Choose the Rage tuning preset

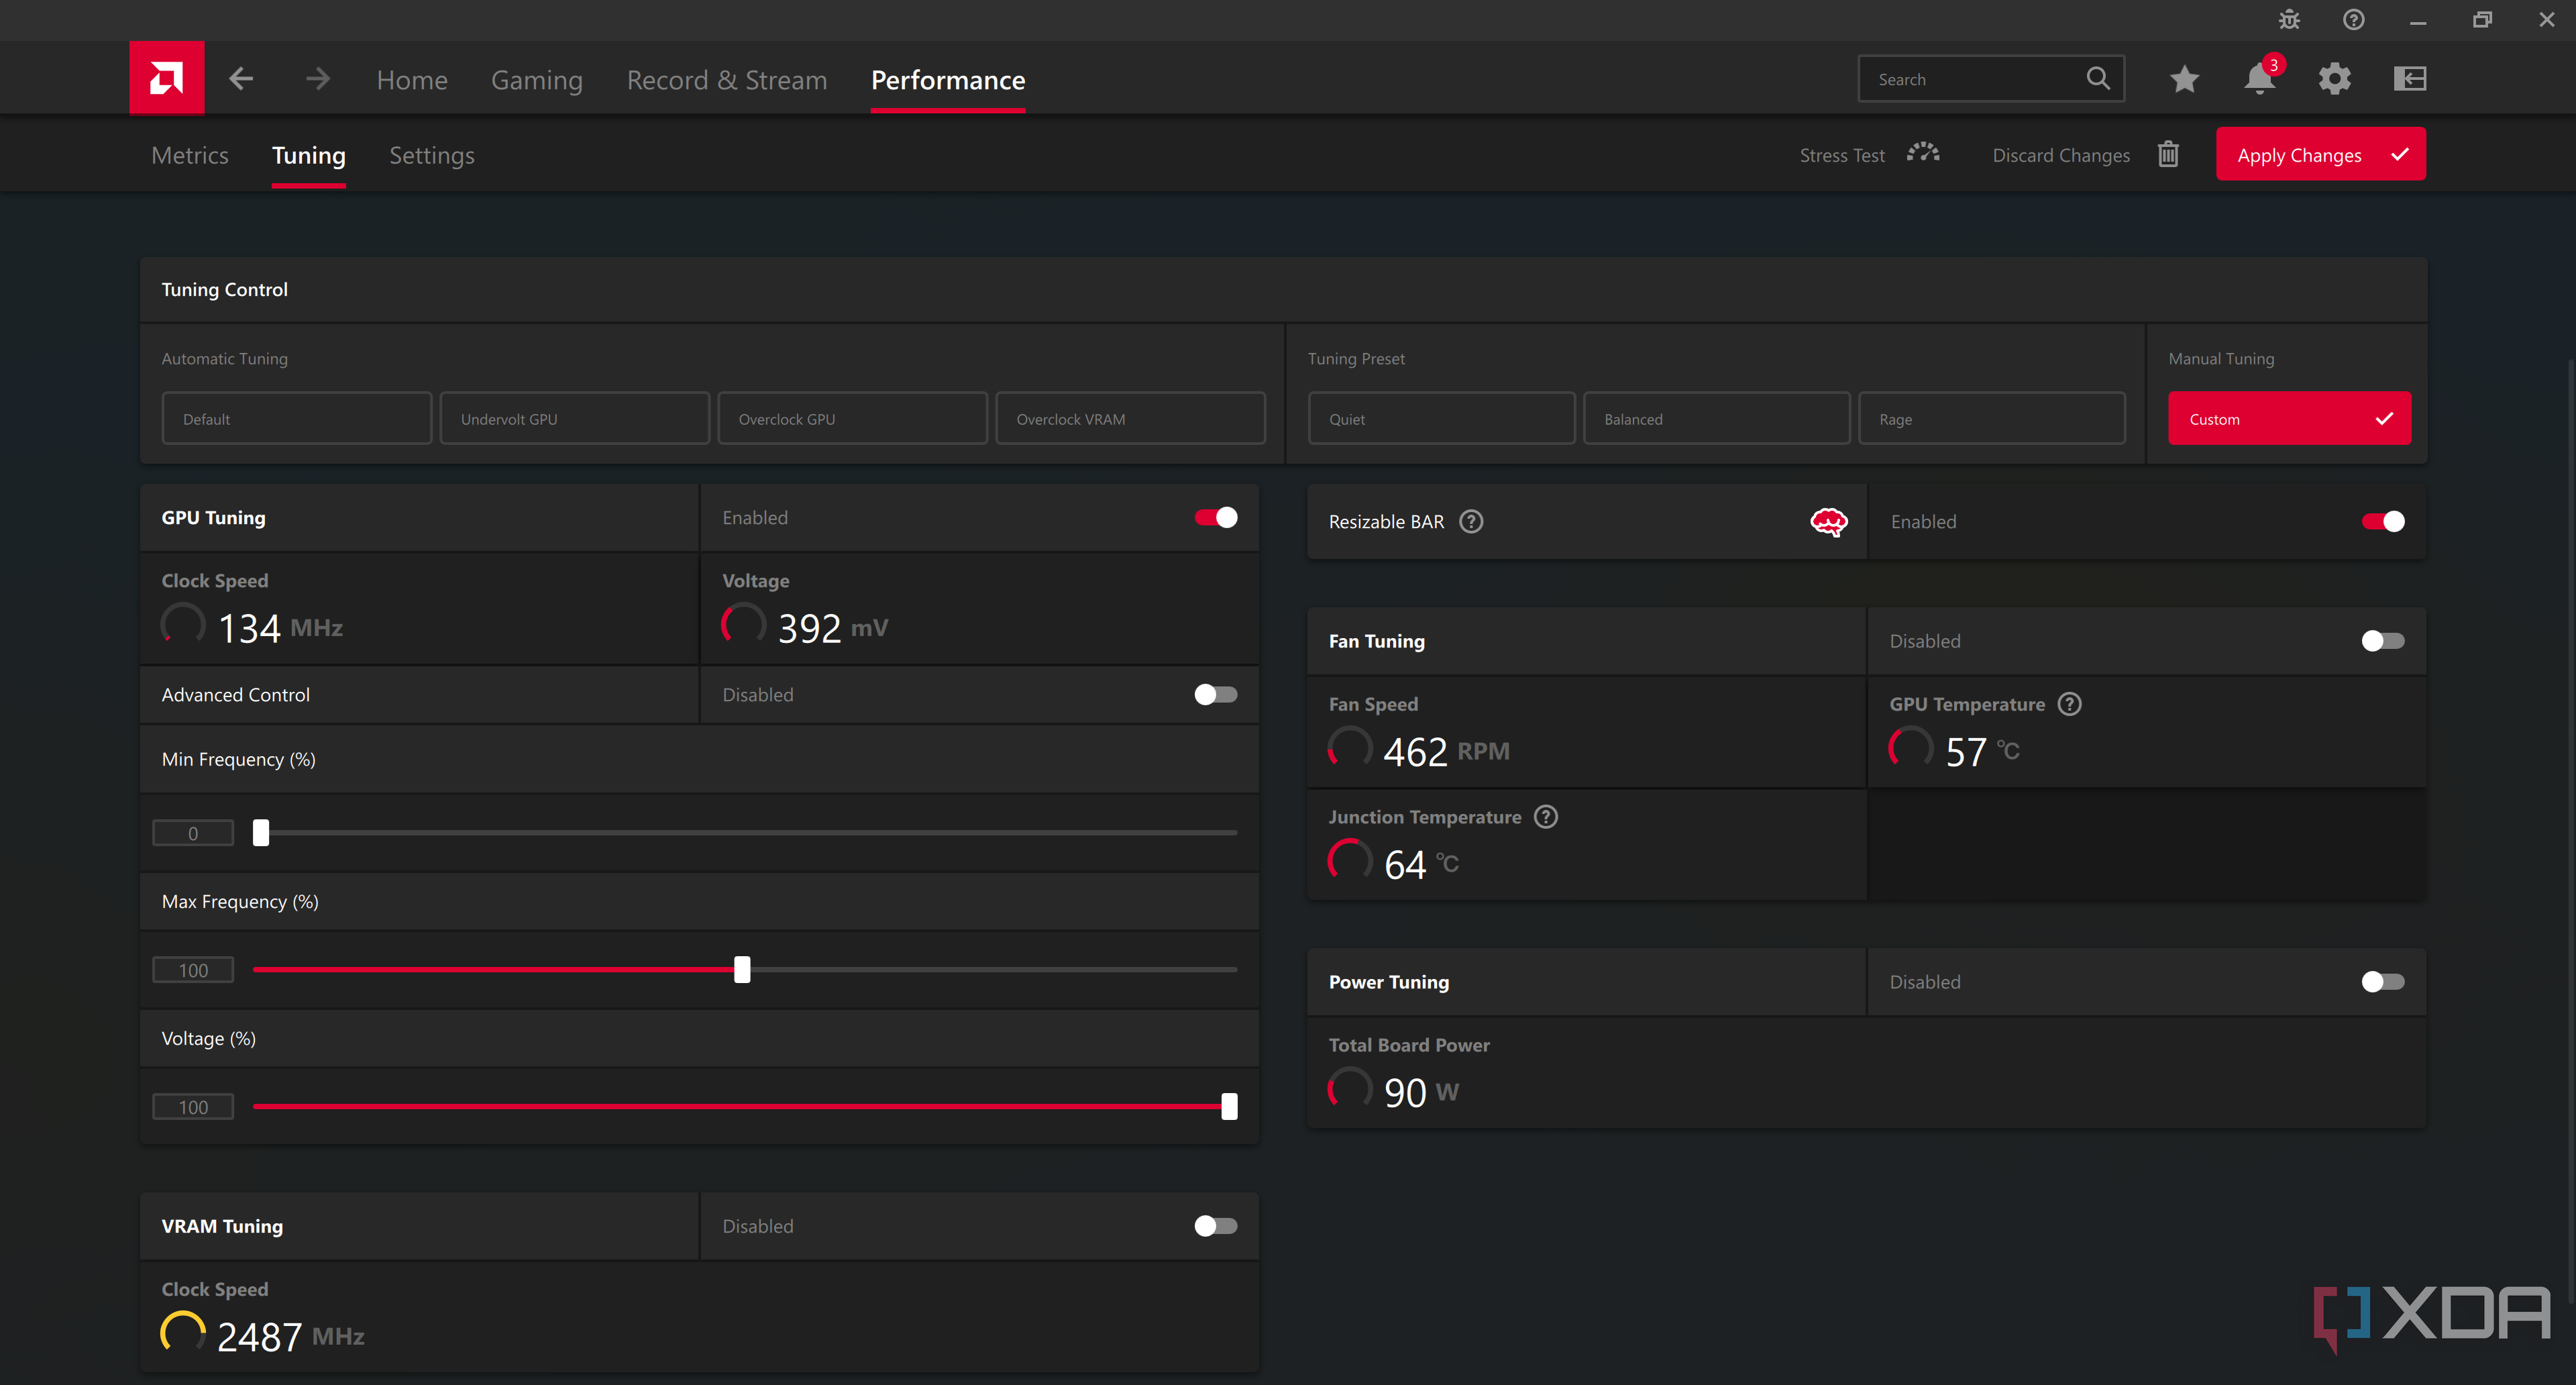tap(1991, 418)
